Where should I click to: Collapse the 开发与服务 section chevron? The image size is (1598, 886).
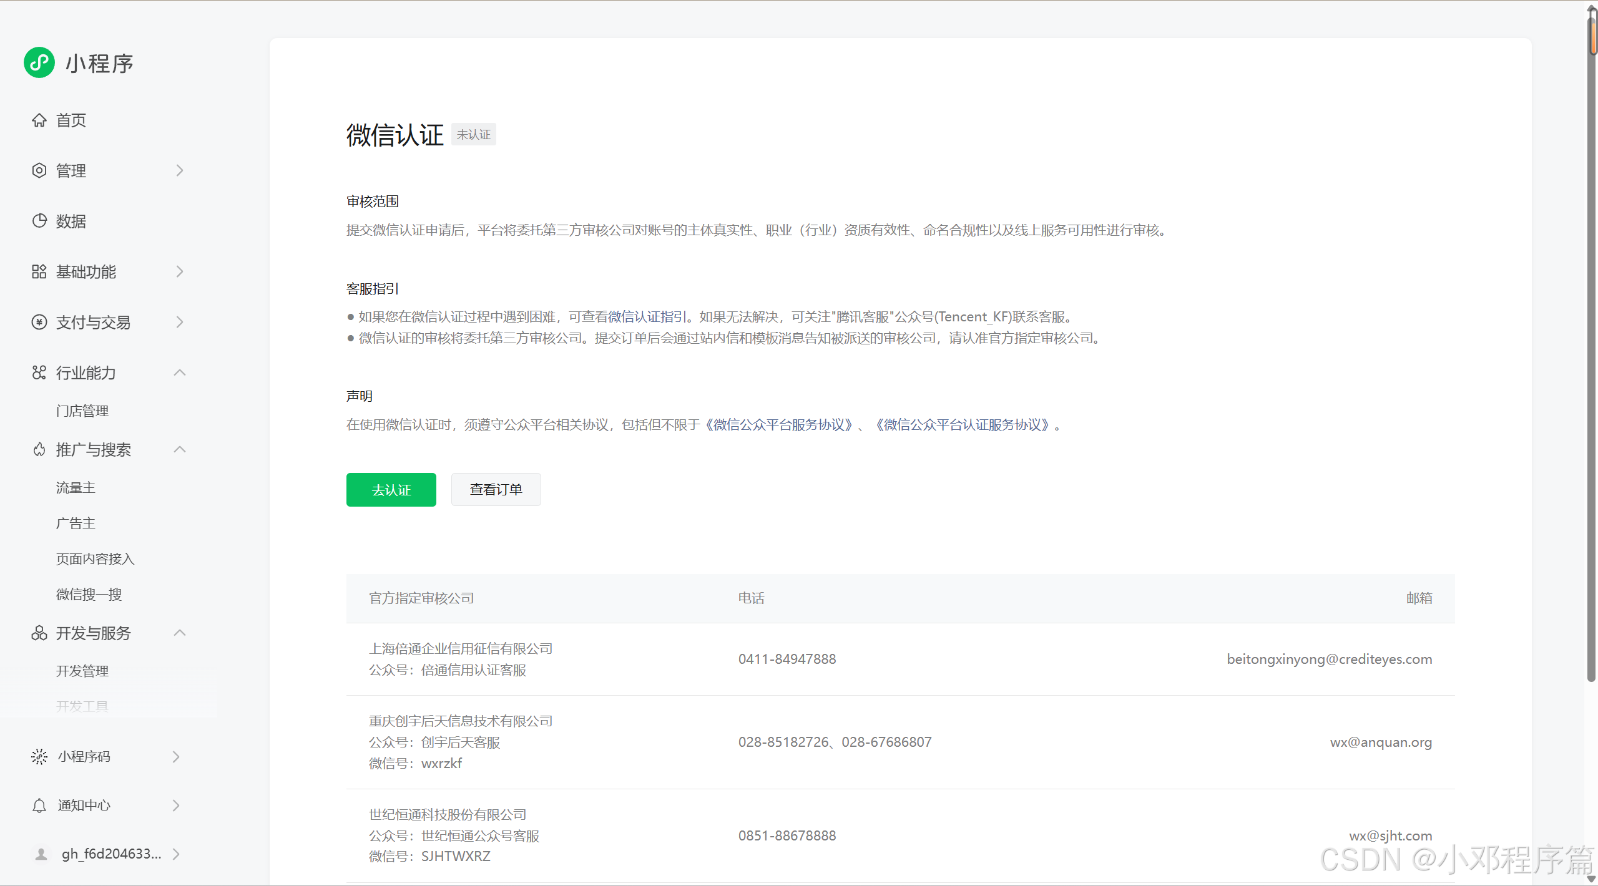click(x=180, y=633)
